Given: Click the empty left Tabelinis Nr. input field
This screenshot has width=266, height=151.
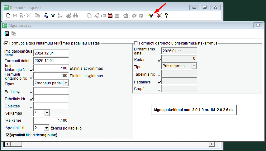Looking at the screenshot, I should (51, 98).
